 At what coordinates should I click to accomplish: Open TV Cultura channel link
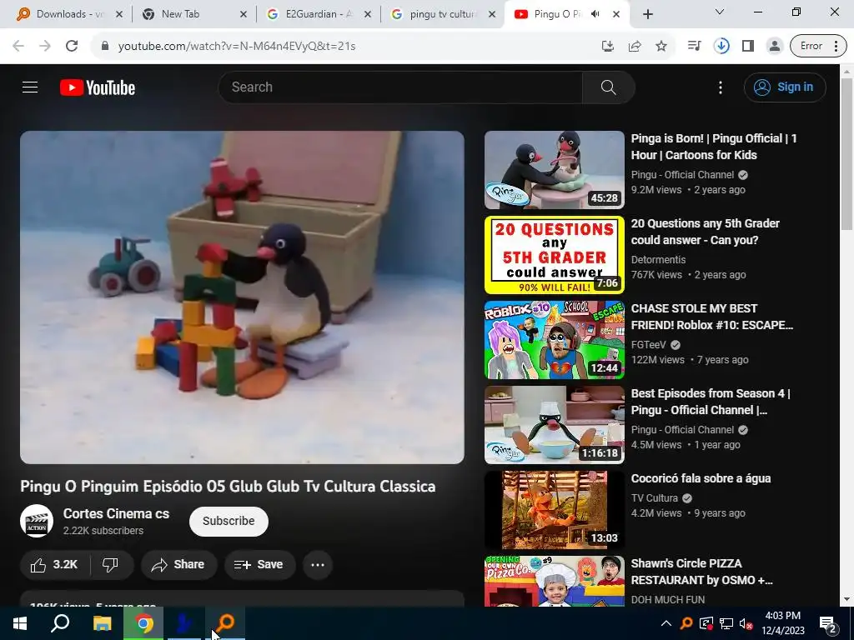[x=655, y=498]
